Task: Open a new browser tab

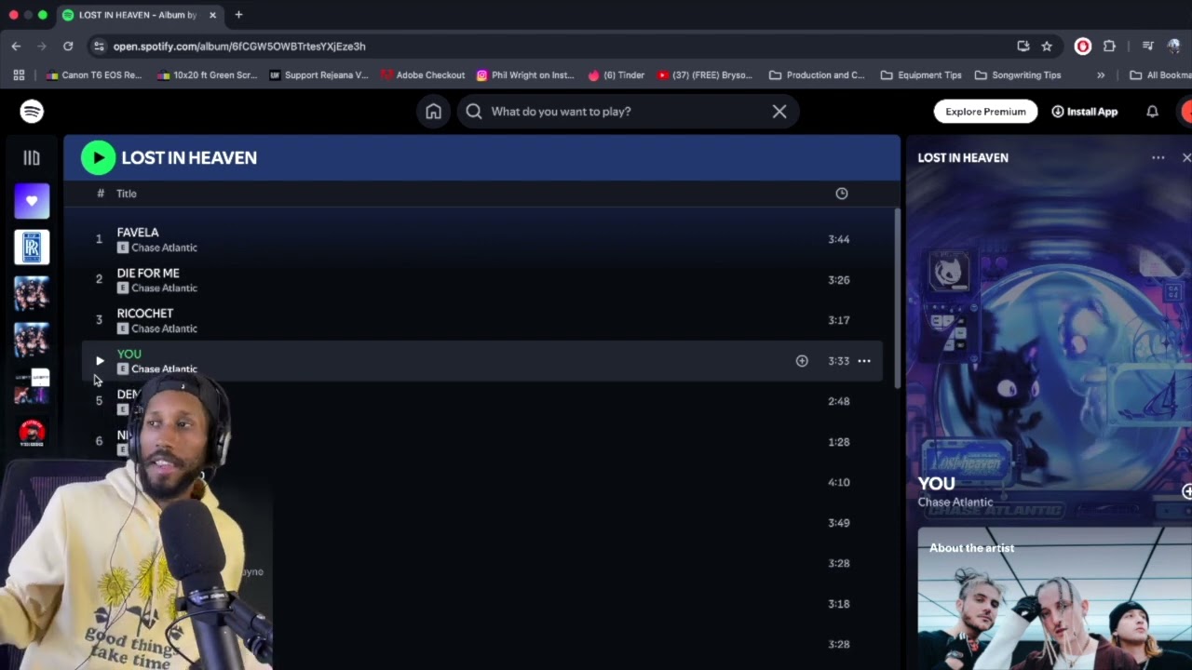Action: click(x=238, y=15)
